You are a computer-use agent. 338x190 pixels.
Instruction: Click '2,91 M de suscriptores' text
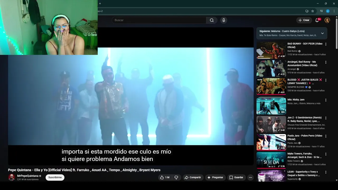pos(28,179)
